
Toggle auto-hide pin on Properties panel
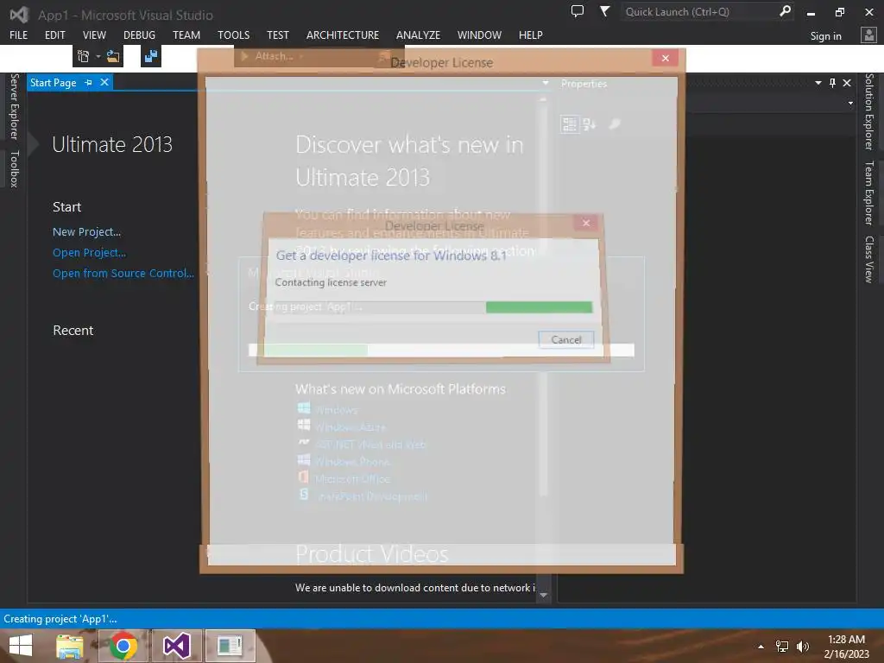[x=833, y=83]
